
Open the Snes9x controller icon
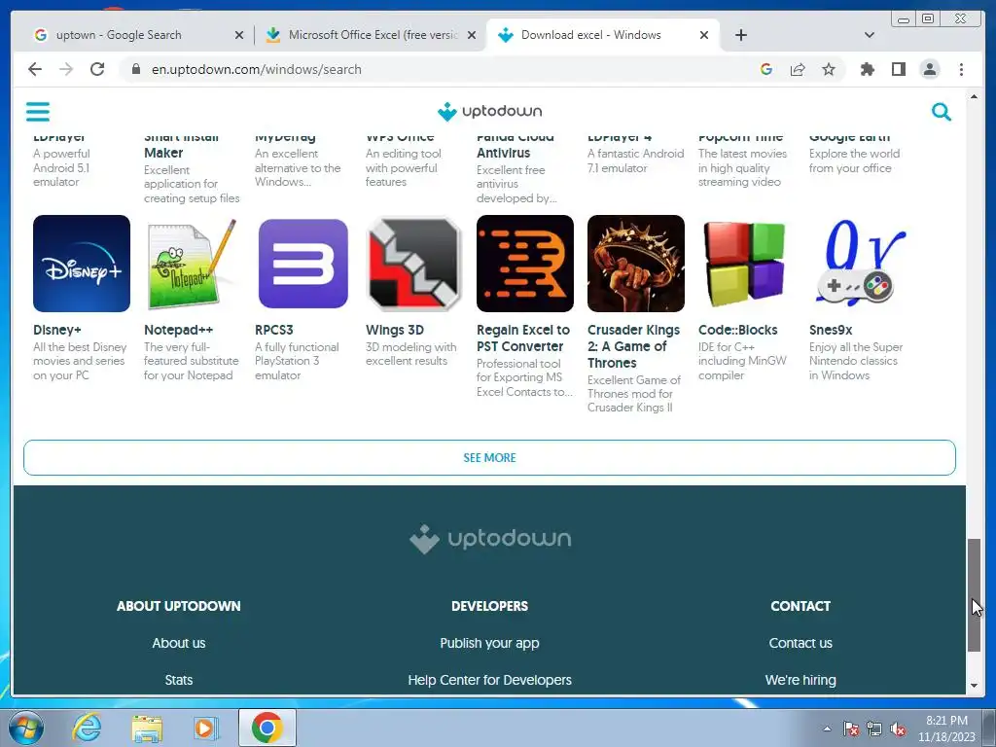(858, 264)
